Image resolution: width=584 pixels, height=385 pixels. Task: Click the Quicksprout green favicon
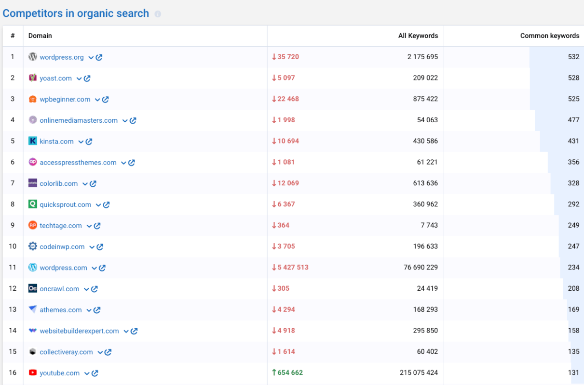[x=33, y=204]
